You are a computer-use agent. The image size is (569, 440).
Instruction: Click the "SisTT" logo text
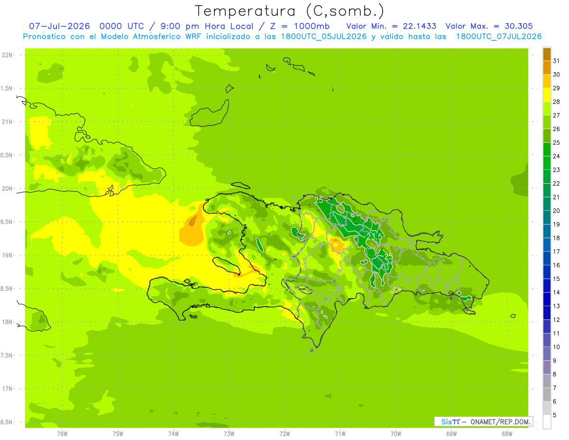pyautogui.click(x=450, y=421)
